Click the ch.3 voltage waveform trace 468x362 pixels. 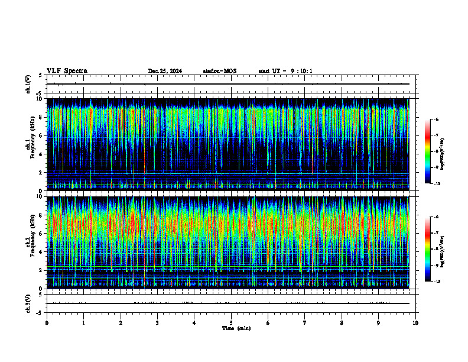pyautogui.click(x=228, y=303)
